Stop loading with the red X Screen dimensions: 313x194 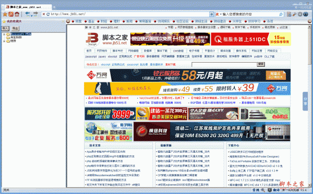point(44,14)
